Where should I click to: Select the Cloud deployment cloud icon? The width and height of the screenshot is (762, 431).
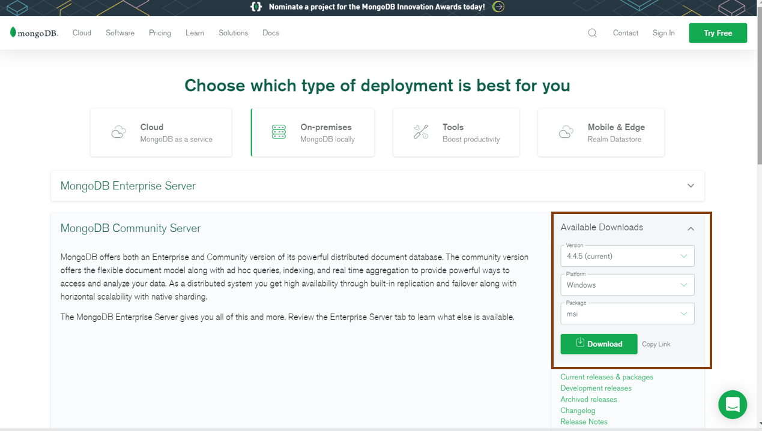[118, 131]
